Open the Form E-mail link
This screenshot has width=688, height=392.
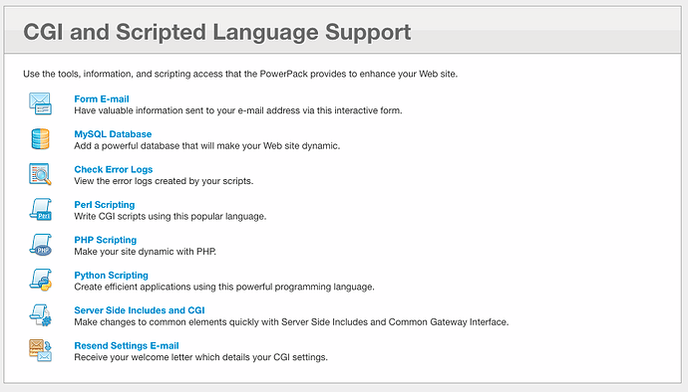102,98
